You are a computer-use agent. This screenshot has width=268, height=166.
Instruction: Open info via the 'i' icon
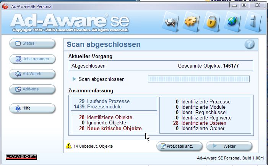(x=253, y=22)
